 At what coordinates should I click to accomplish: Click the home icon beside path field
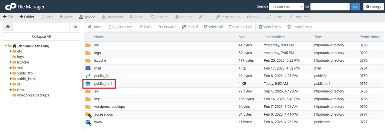(x=8, y=27)
